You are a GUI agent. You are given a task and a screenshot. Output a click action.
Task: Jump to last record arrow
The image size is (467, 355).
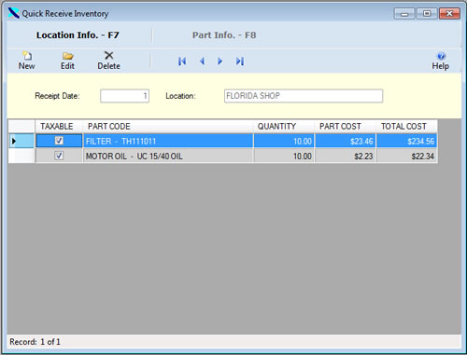[240, 61]
